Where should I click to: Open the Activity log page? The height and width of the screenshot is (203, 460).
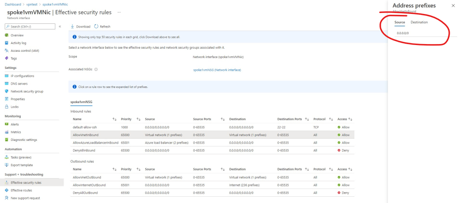coord(18,43)
